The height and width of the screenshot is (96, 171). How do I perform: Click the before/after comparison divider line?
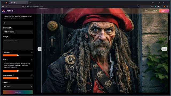click(41, 53)
